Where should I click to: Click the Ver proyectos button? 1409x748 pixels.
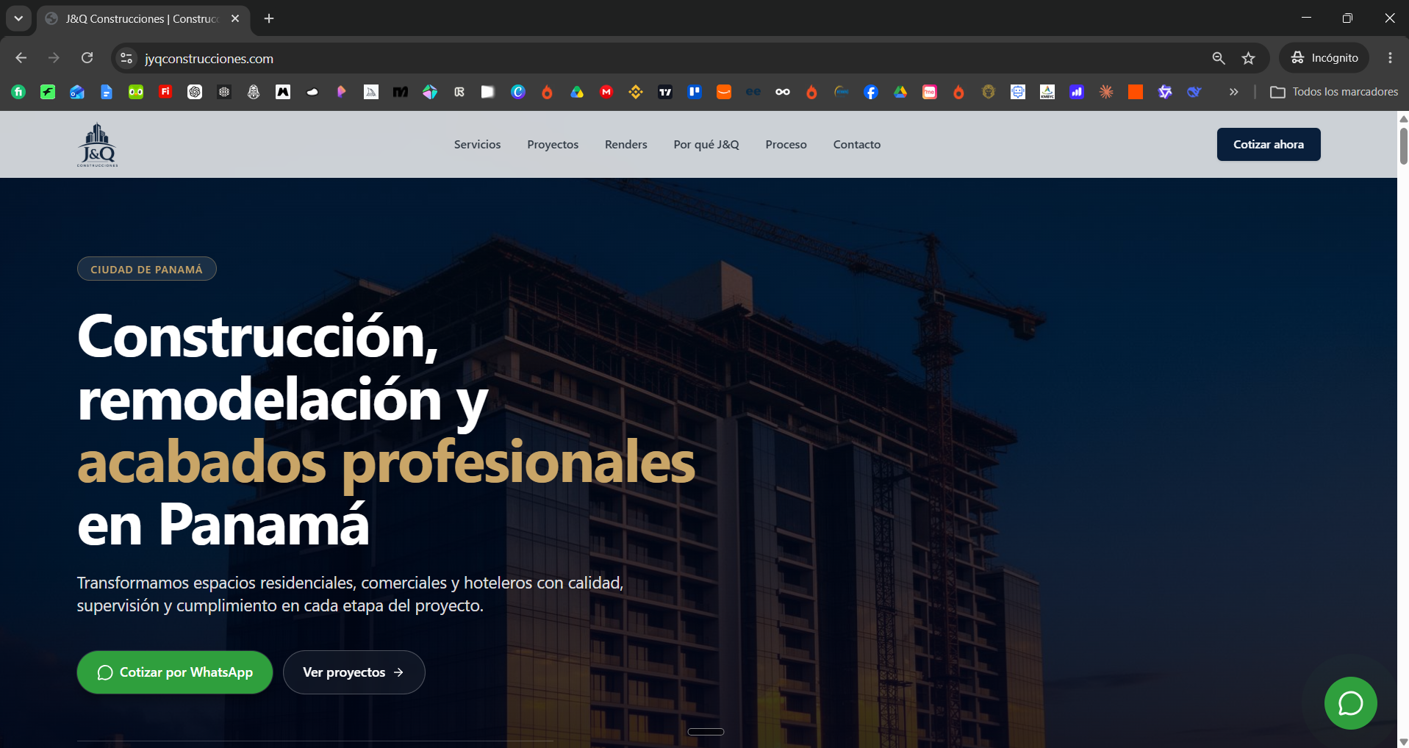click(x=354, y=672)
